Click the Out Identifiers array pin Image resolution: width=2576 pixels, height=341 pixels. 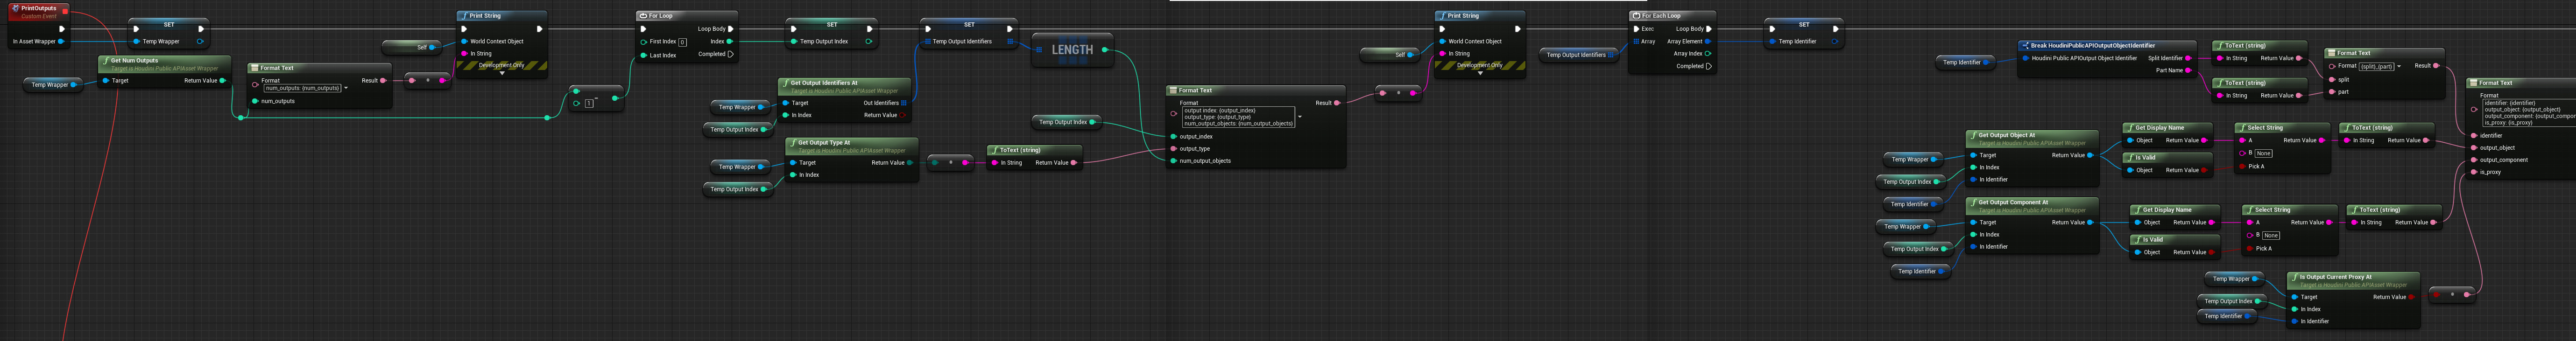pyautogui.click(x=904, y=102)
